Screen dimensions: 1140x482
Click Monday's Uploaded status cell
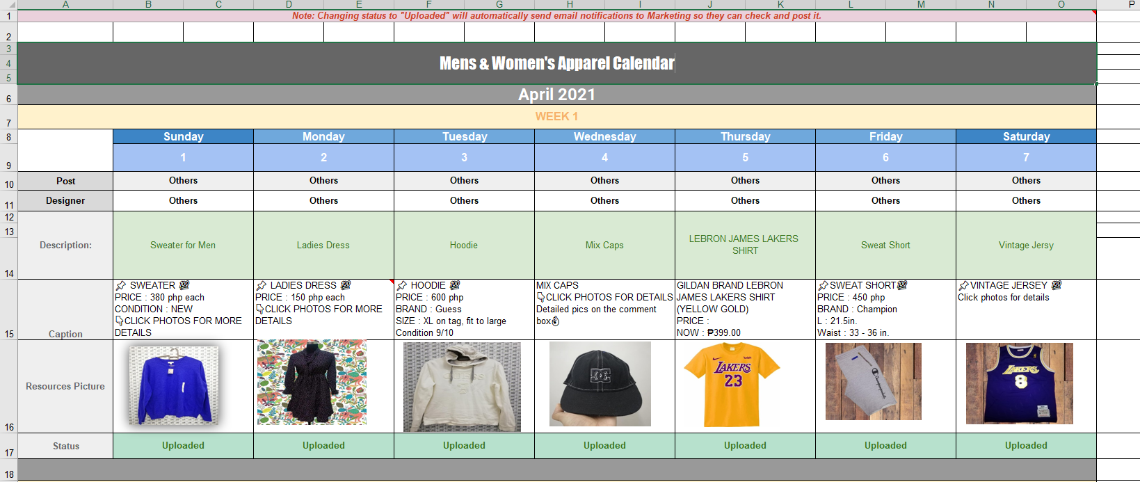click(324, 446)
